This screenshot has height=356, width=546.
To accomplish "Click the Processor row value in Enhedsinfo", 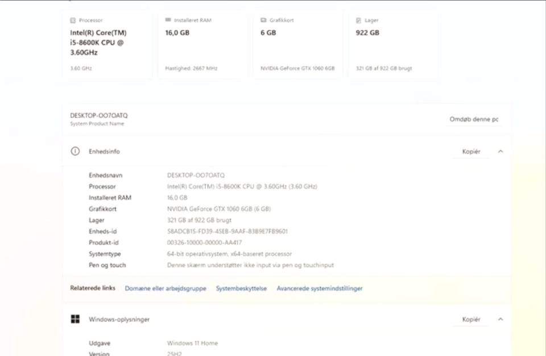I will (x=242, y=187).
